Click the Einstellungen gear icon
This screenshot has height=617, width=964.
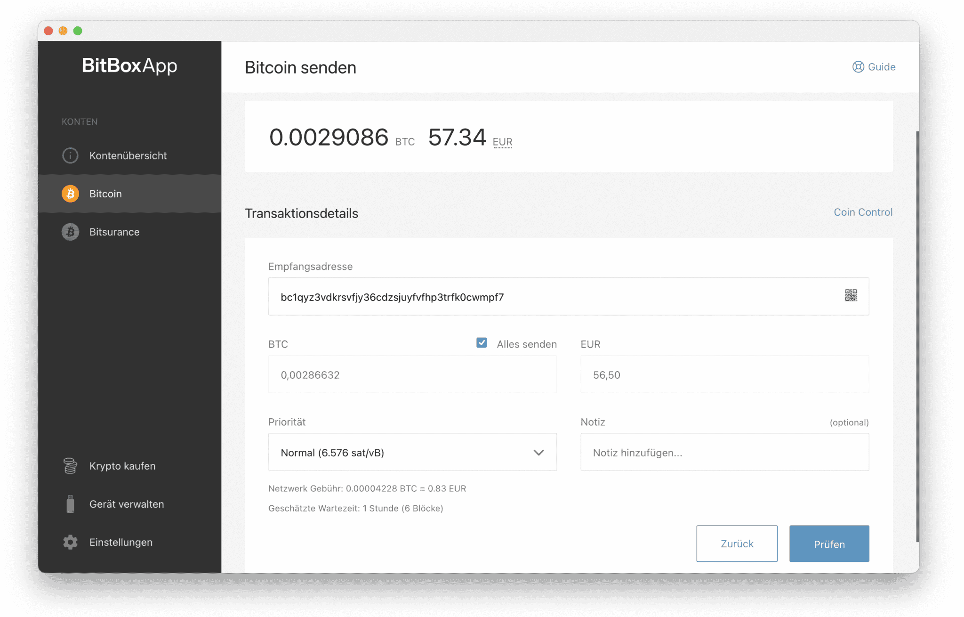(x=70, y=542)
